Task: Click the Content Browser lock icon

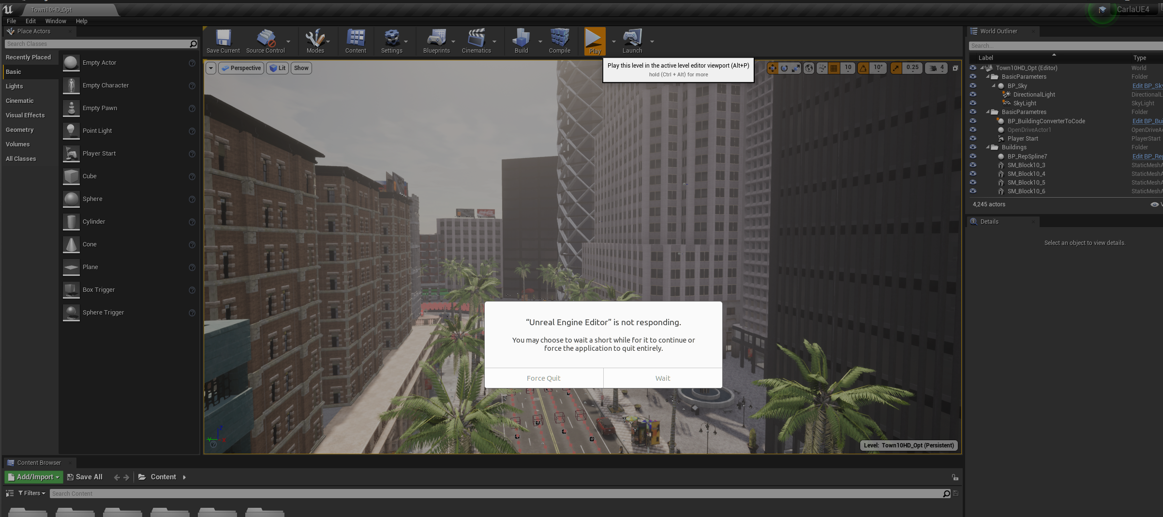Action: tap(955, 477)
